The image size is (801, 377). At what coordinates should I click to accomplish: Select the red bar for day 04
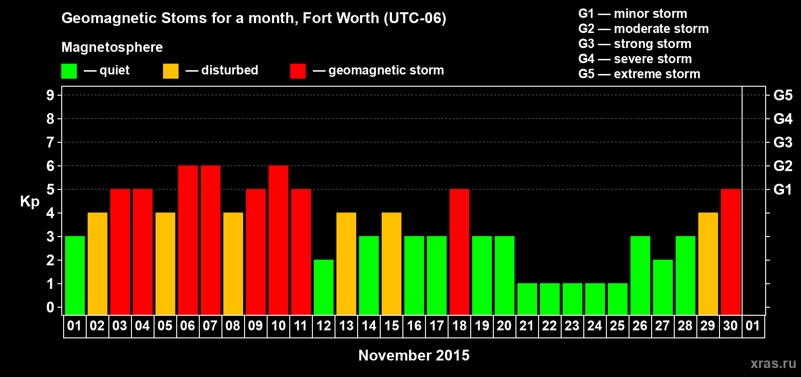click(143, 252)
